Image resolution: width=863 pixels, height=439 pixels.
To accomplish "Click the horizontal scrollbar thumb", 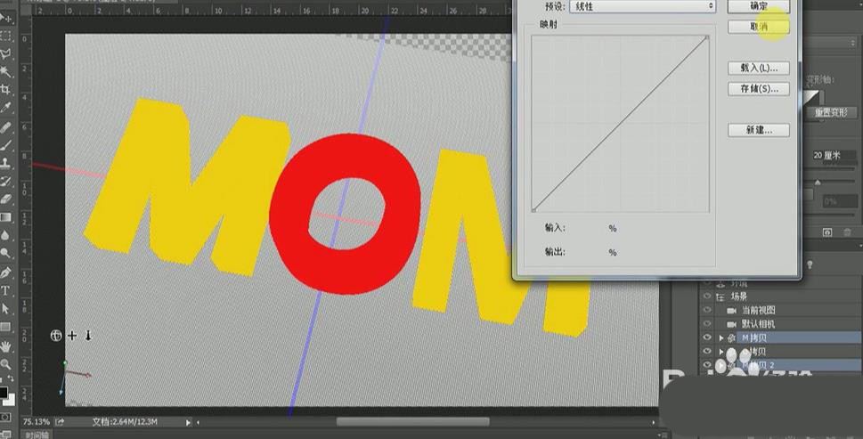I will 412,422.
